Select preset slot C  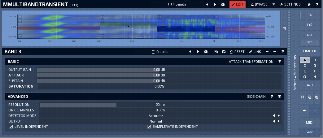305,66
